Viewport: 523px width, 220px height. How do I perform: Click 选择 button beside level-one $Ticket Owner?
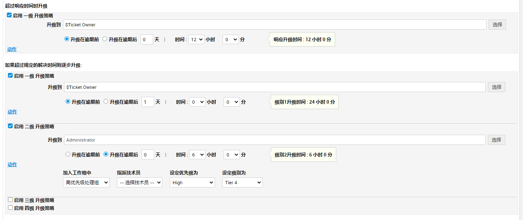496,87
